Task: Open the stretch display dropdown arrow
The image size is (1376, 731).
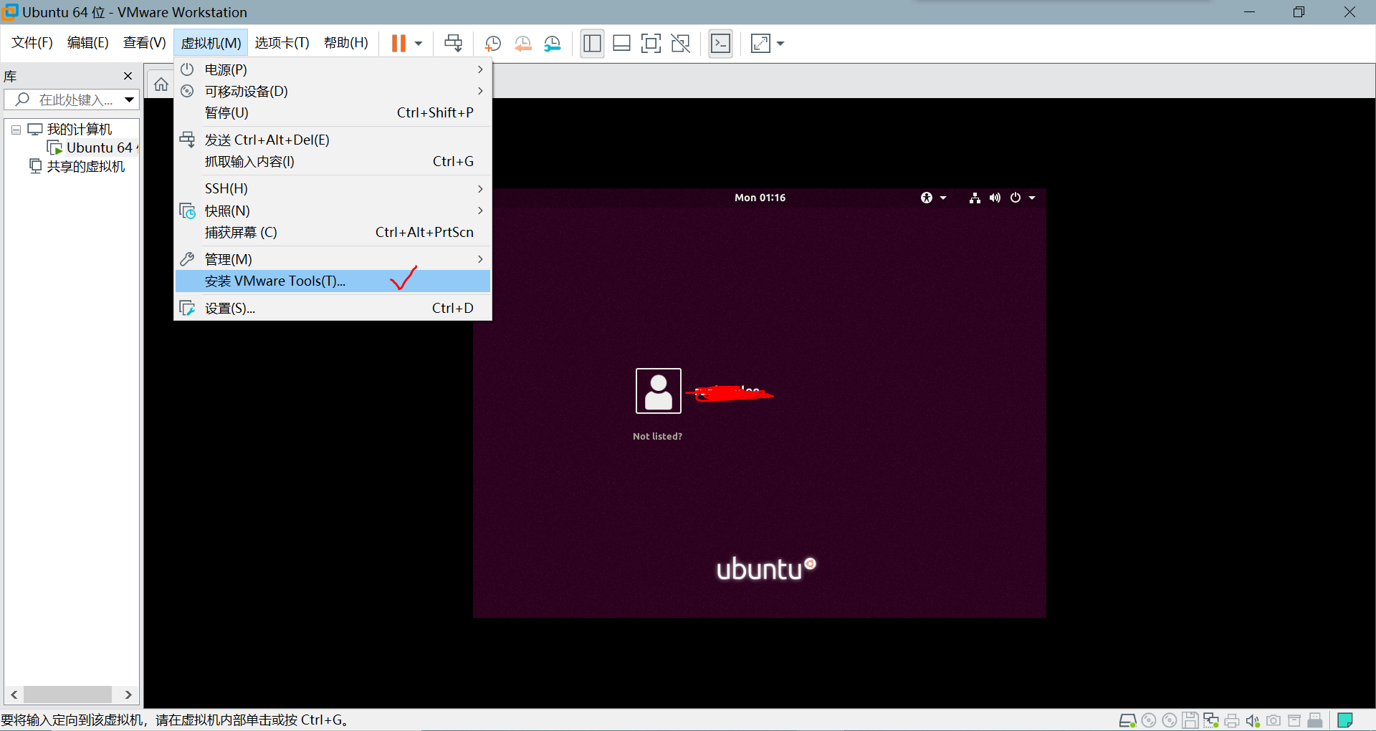Action: coord(780,44)
